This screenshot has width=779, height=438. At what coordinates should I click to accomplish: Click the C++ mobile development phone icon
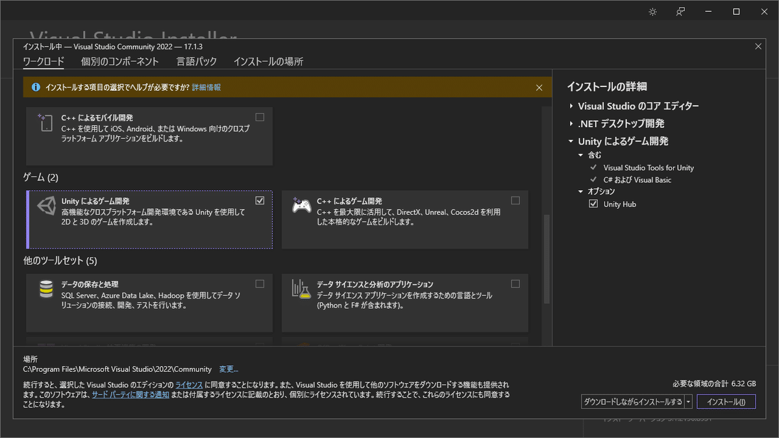[x=45, y=123]
